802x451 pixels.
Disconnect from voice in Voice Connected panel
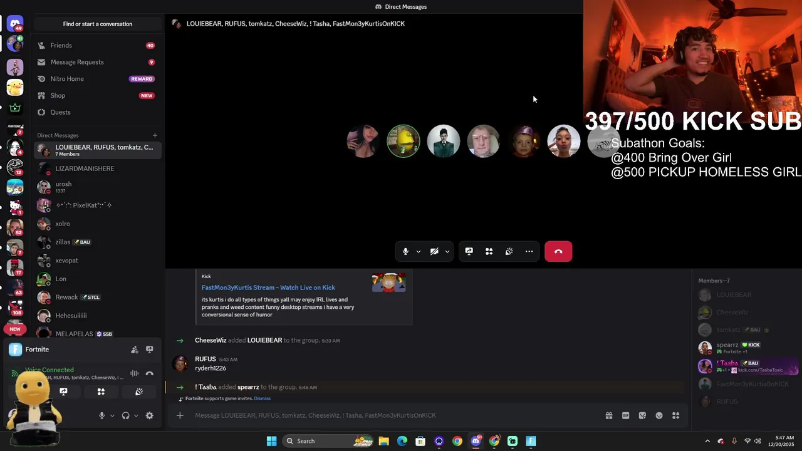click(149, 373)
